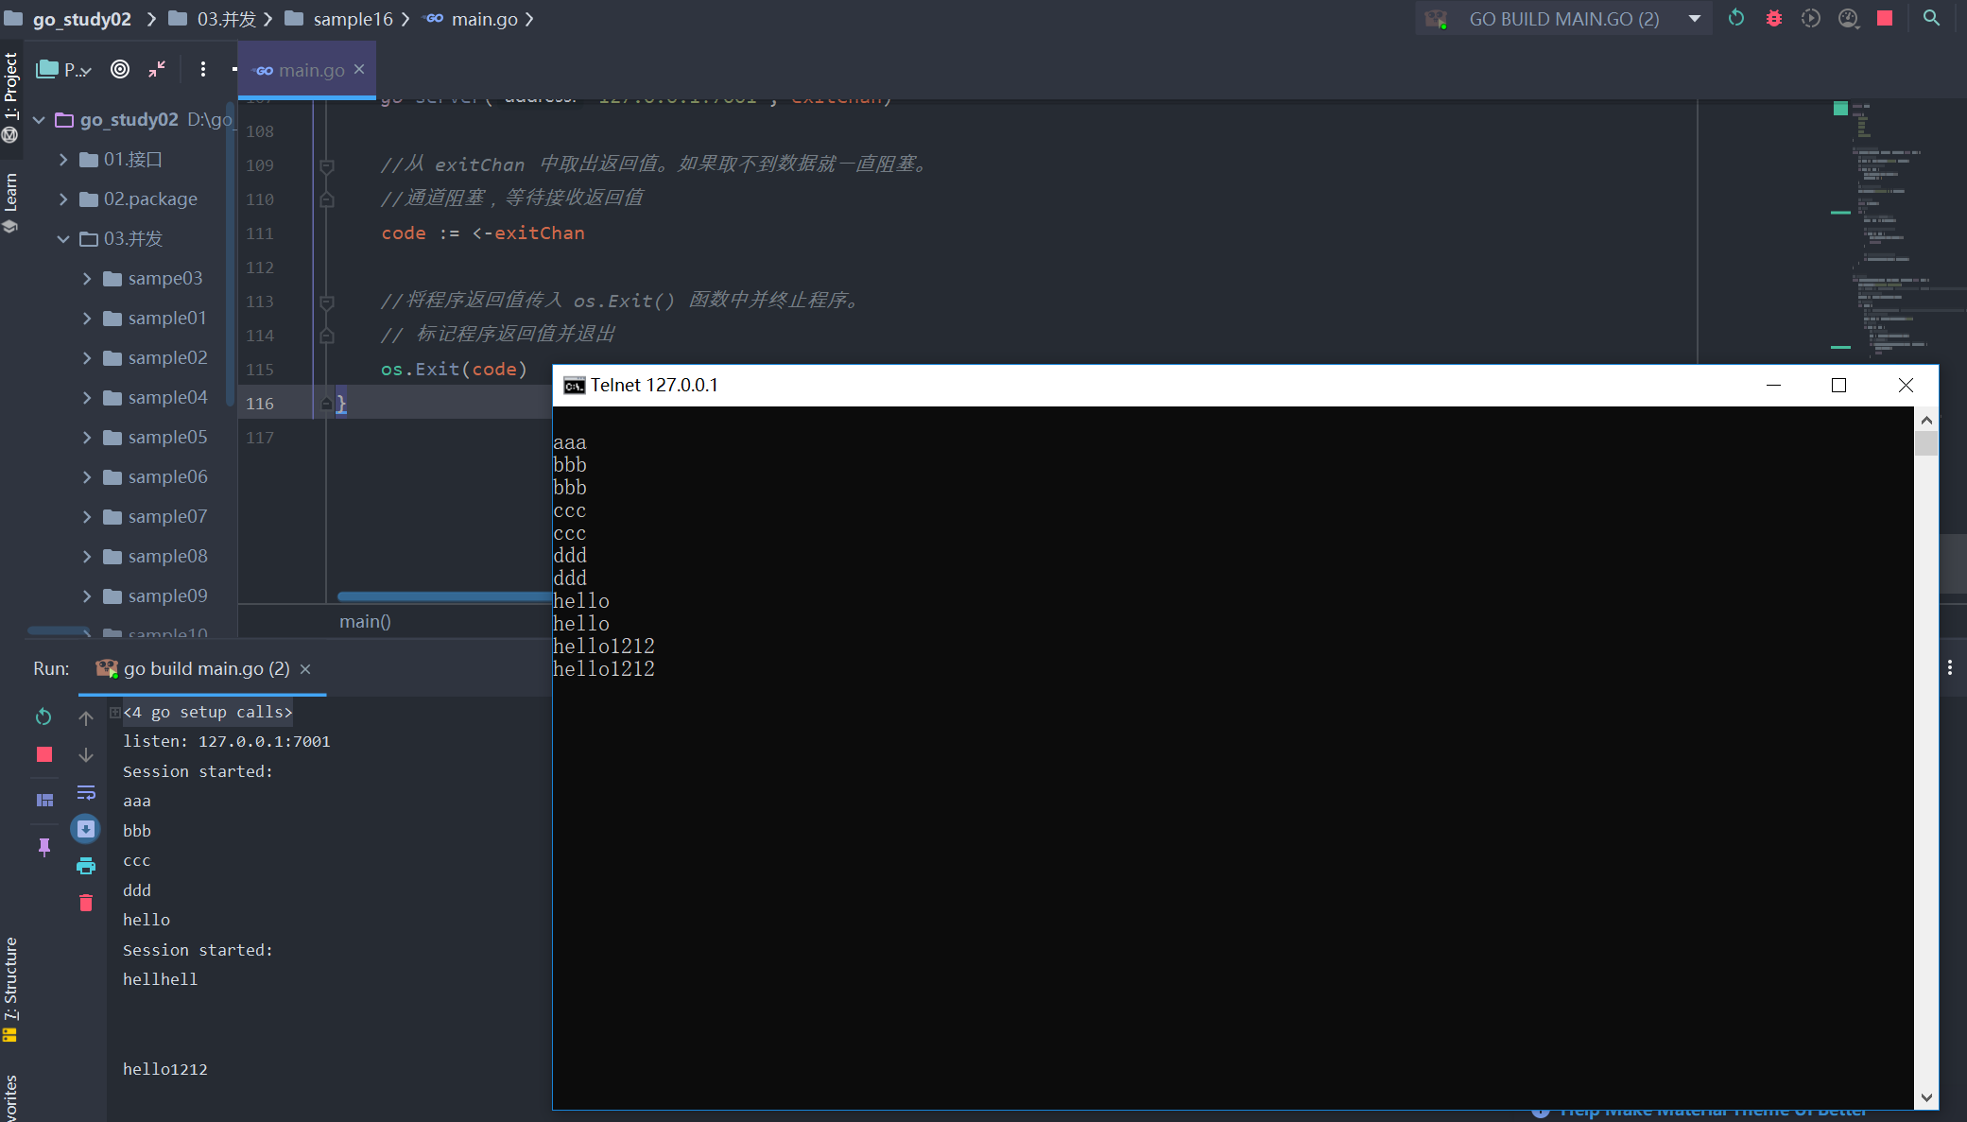Click the main() editor breadcrumb
The width and height of the screenshot is (1967, 1122).
[365, 621]
